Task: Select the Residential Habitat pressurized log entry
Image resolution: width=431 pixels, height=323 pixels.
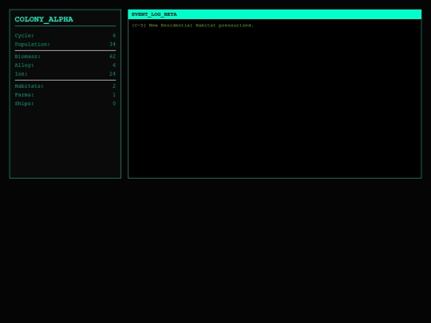Action: [192, 26]
